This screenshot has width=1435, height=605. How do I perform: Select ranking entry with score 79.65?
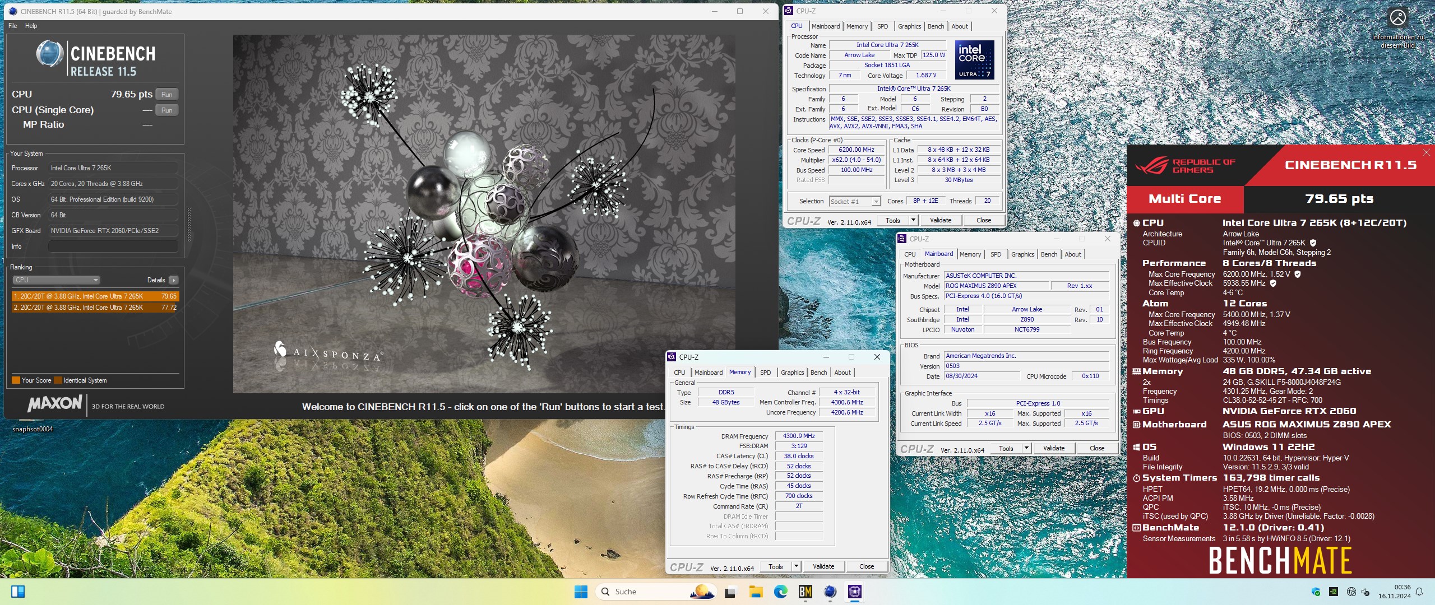(x=95, y=296)
